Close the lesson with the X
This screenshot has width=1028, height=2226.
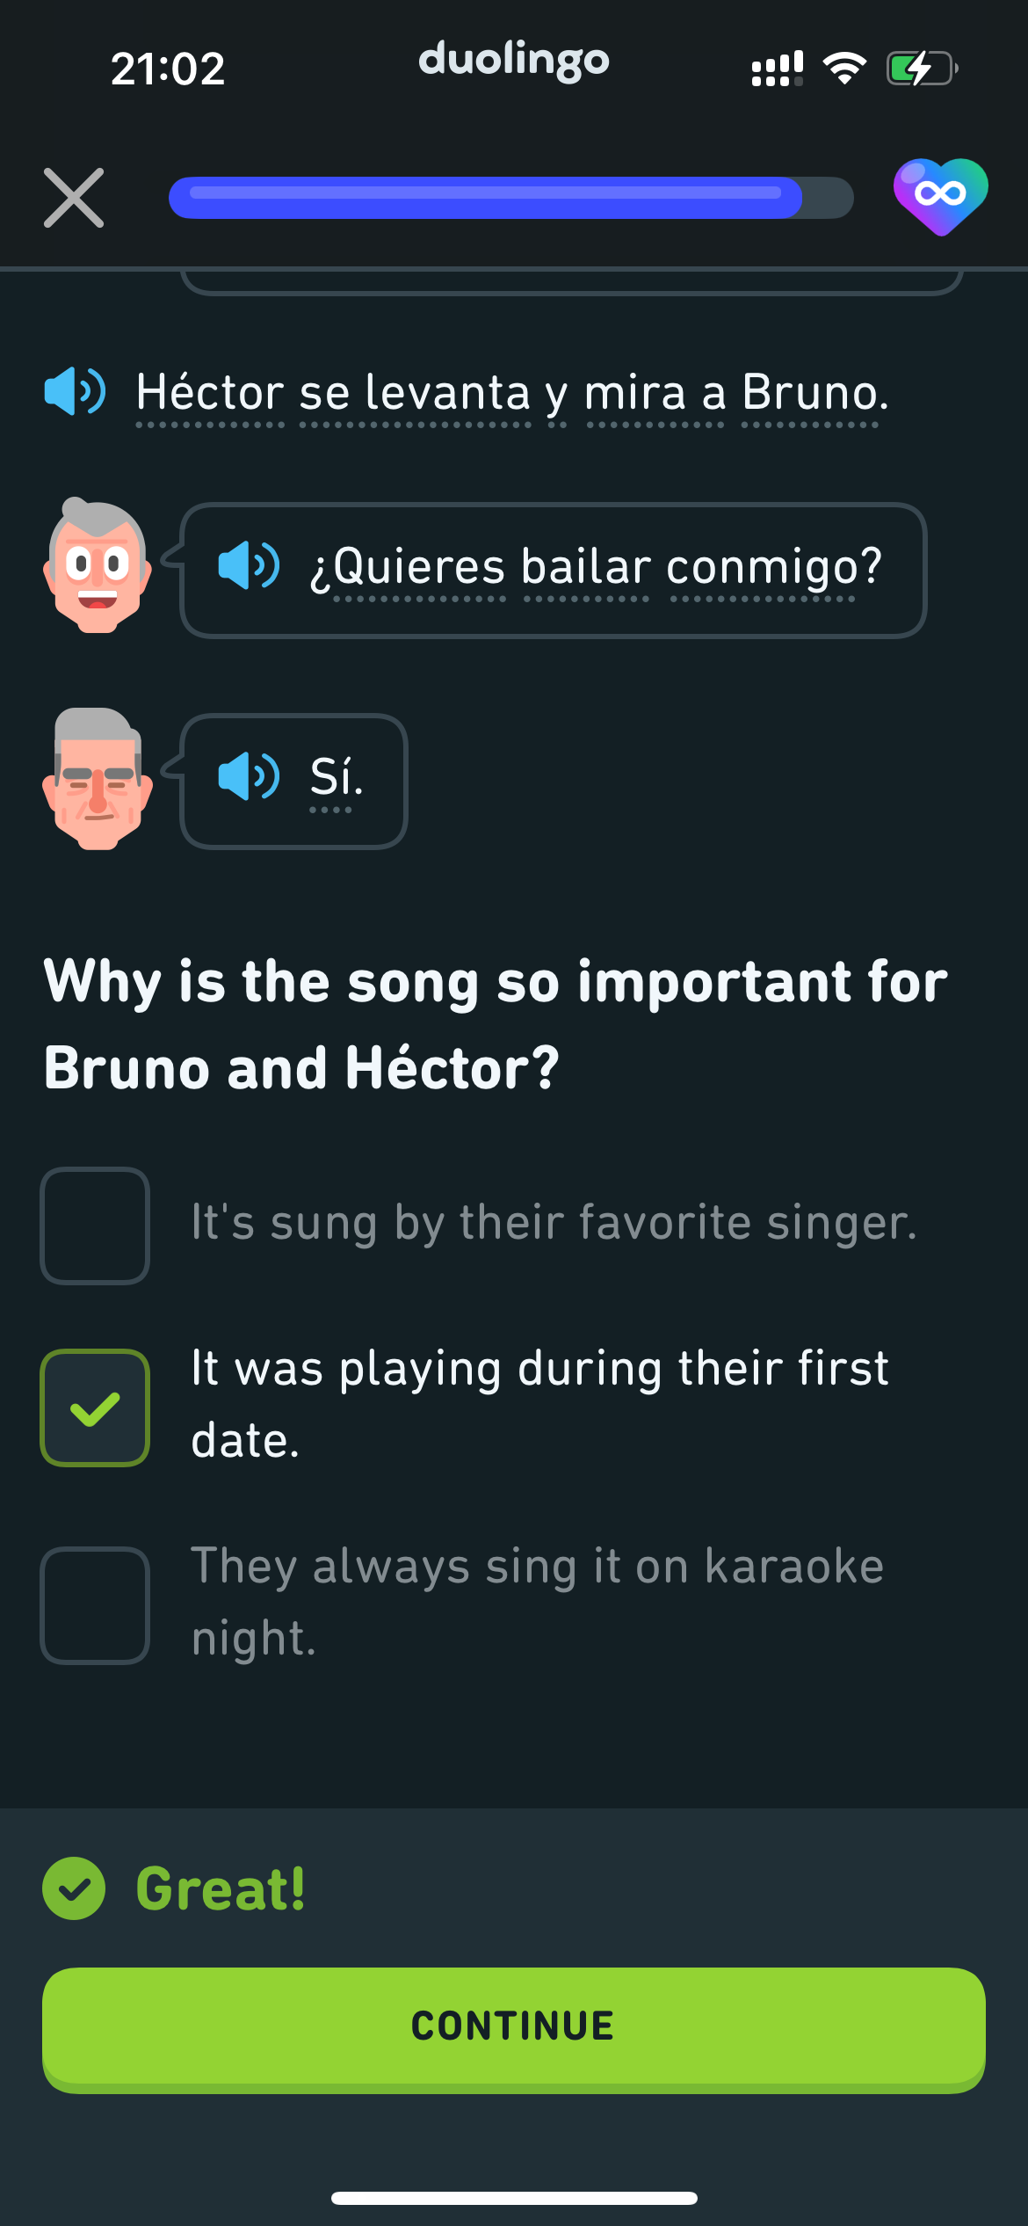(74, 198)
